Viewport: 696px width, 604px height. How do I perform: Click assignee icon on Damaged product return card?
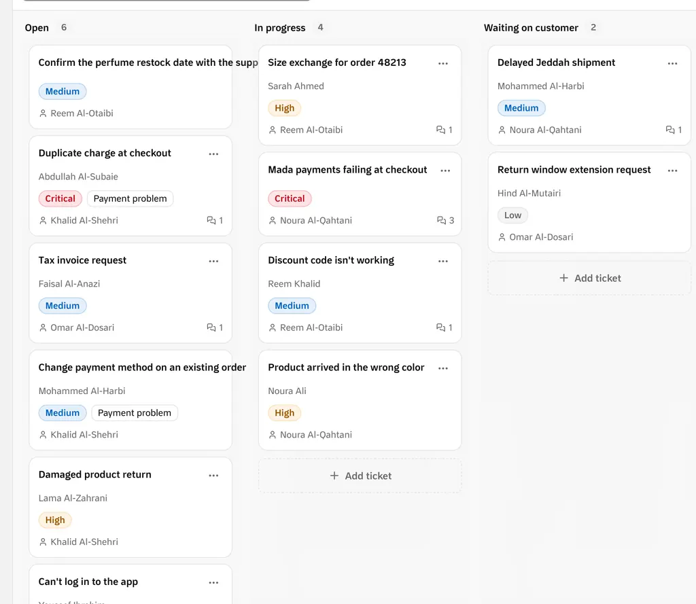point(43,542)
